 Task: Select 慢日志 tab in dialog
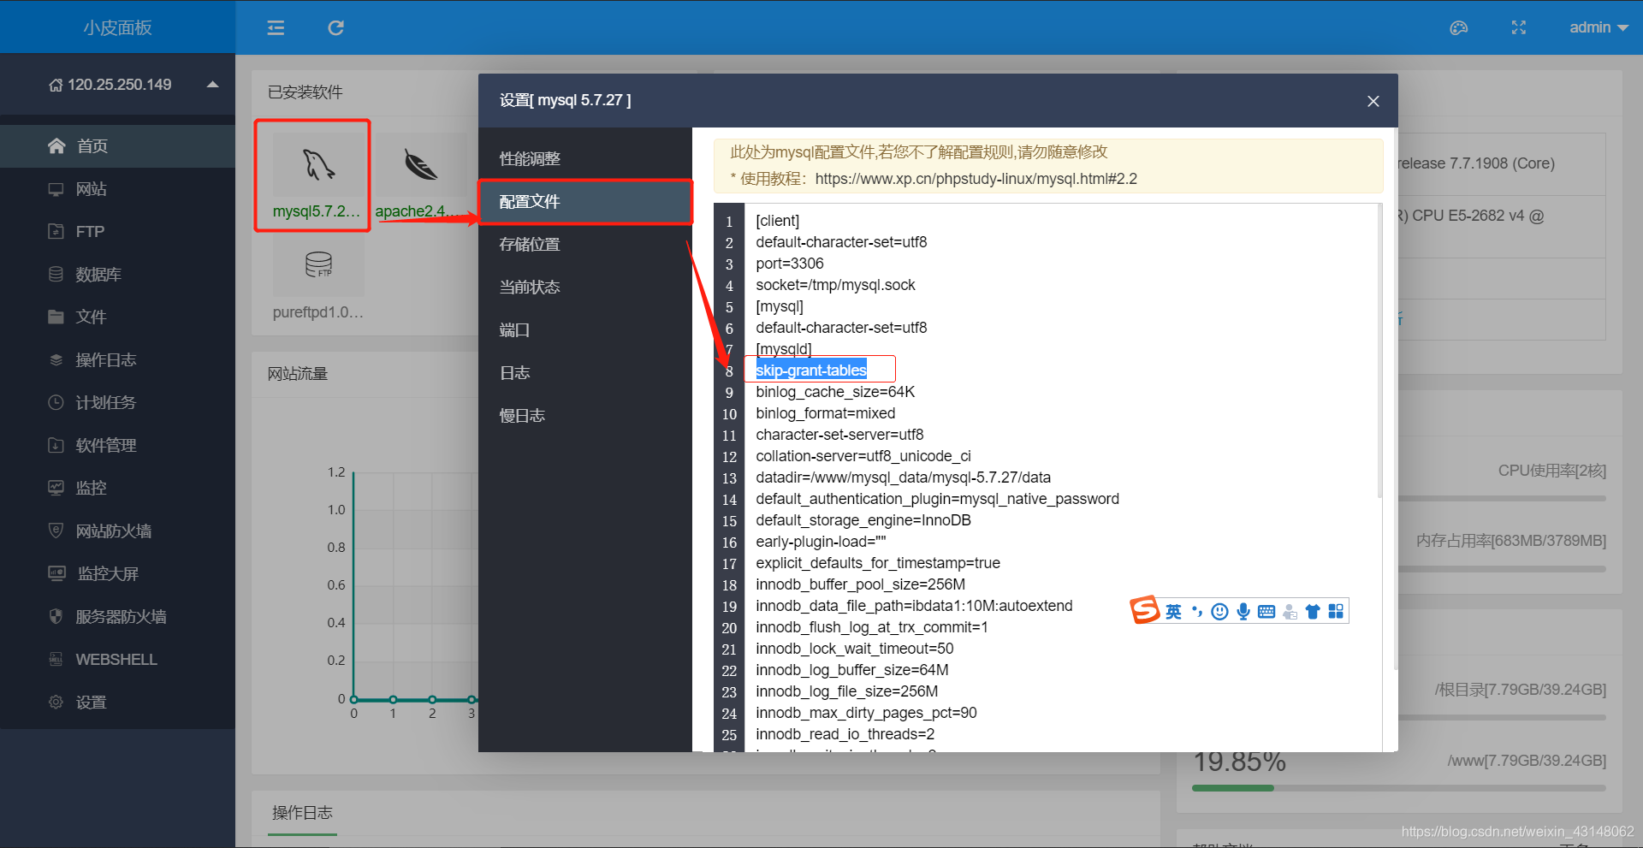(x=585, y=416)
